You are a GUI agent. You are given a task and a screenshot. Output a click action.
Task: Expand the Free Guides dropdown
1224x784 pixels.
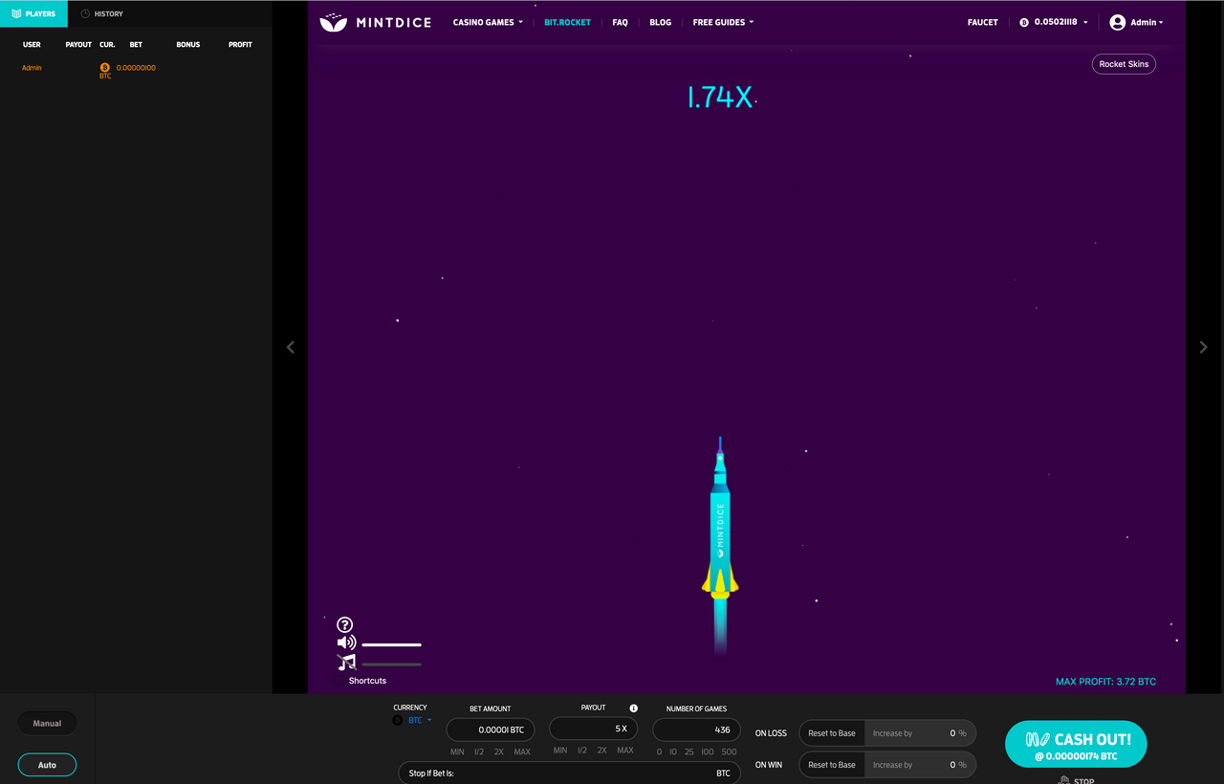(x=723, y=22)
